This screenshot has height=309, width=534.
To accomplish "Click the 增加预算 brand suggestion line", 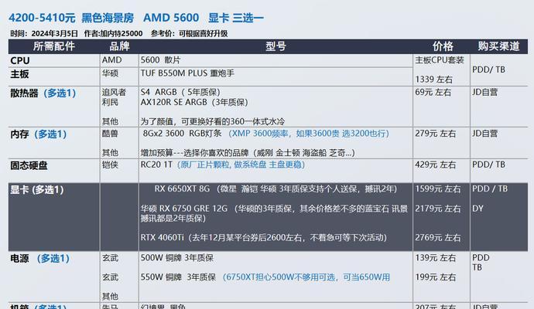I will tap(248, 153).
